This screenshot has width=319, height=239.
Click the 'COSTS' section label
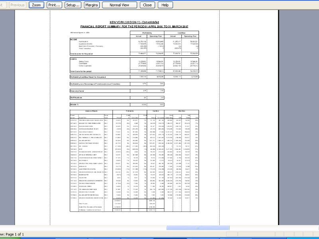[x=73, y=59]
